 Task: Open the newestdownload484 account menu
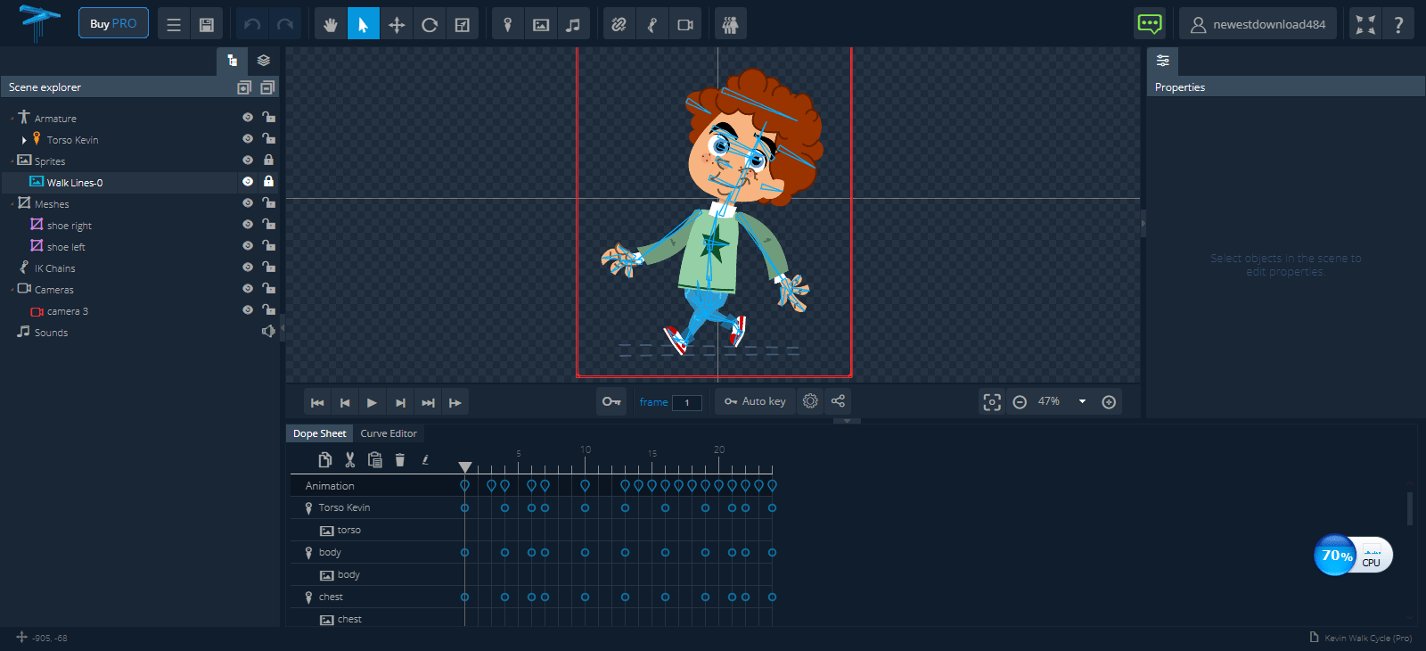tap(1258, 24)
